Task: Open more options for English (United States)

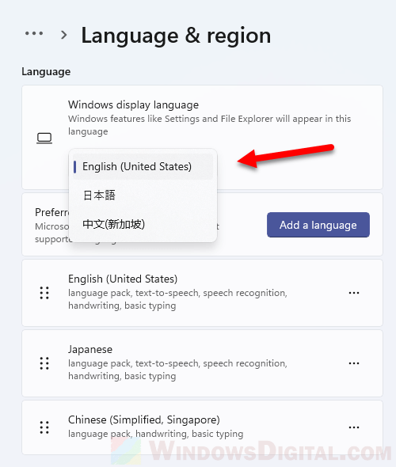Action: tap(354, 293)
